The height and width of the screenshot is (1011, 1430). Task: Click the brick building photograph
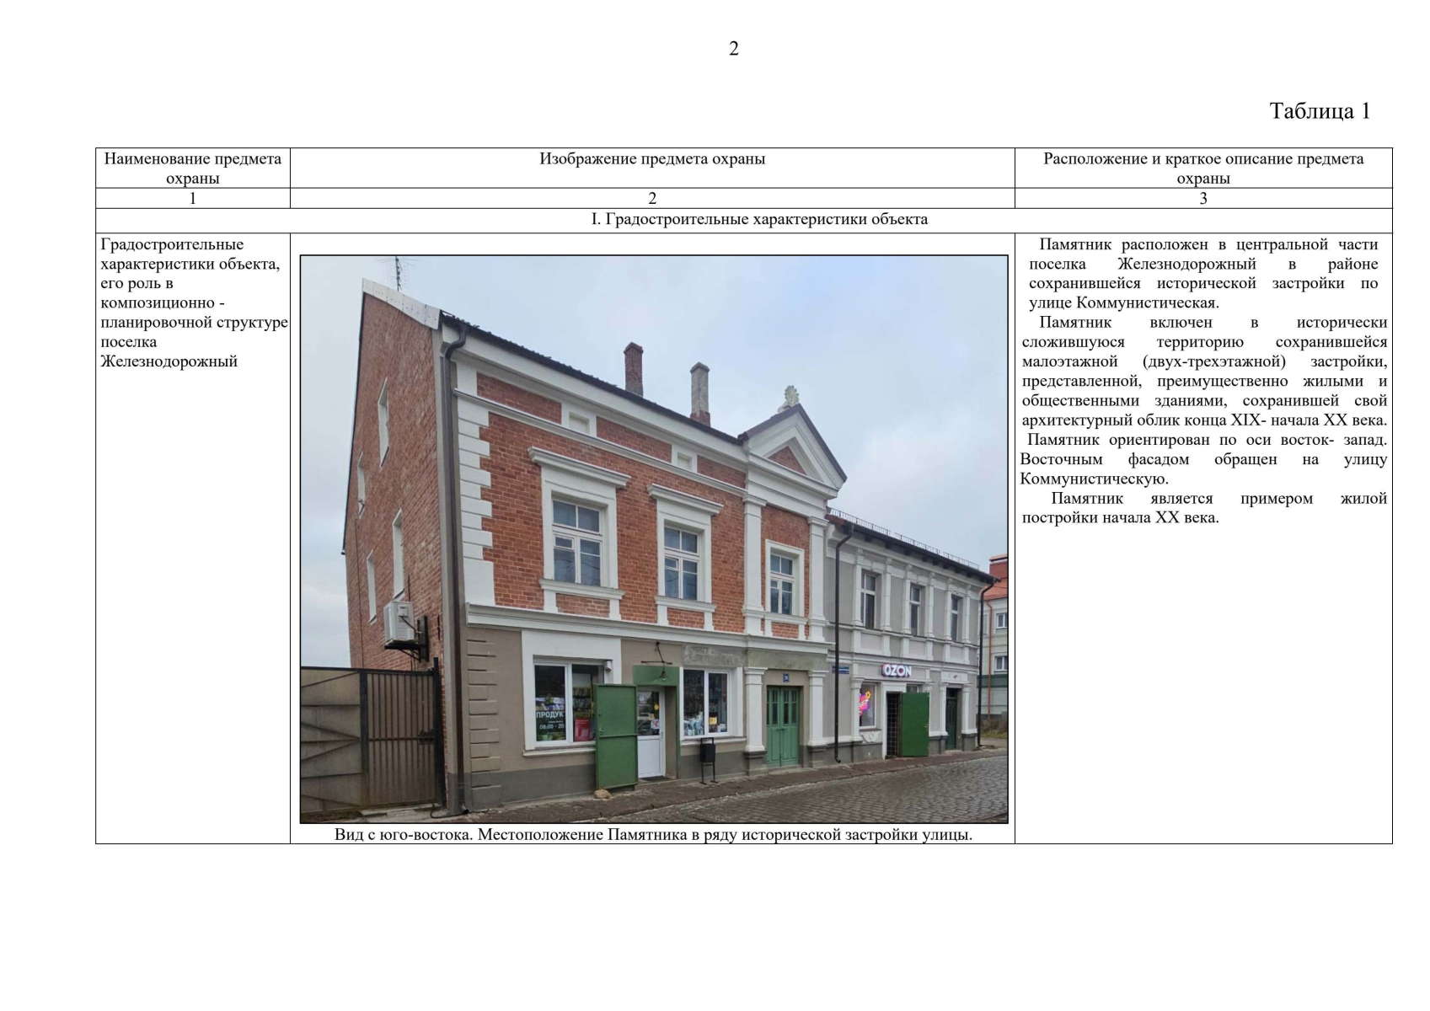654,539
